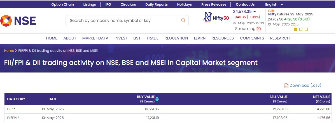Open the ABOUT menu
This screenshot has height=124, width=336.
click(70, 38)
